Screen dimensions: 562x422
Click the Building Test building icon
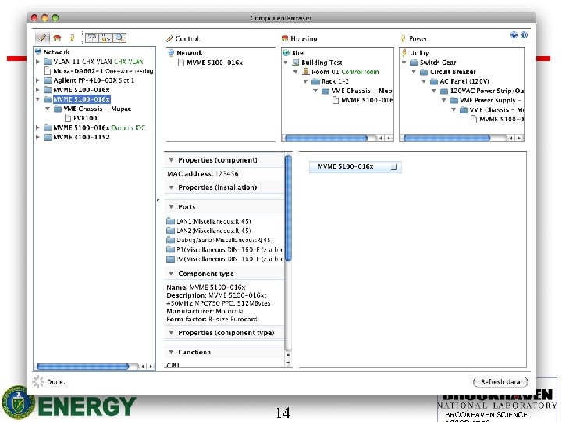click(x=295, y=63)
